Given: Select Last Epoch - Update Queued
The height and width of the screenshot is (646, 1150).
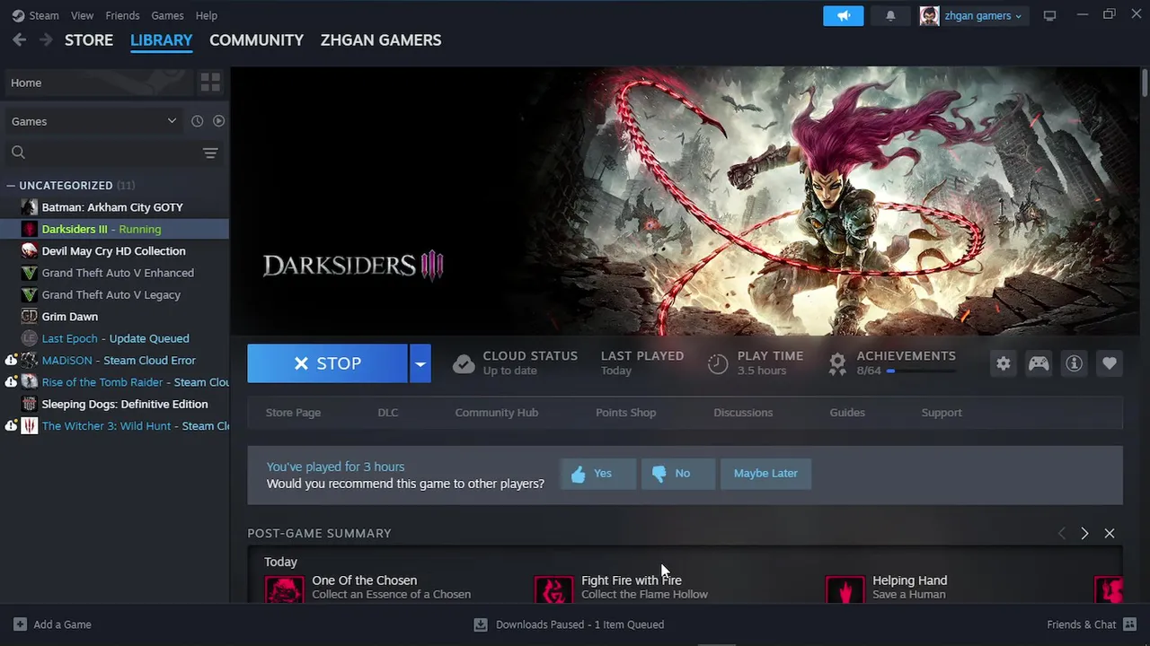Looking at the screenshot, I should point(114,338).
